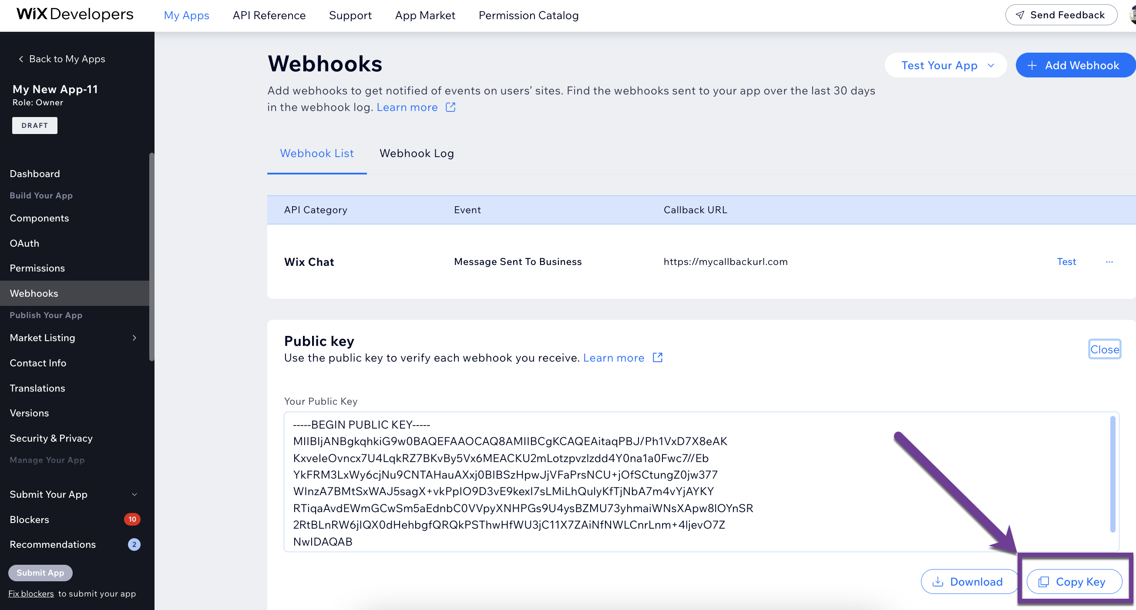
Task: Click the download arrow icon
Action: 938,582
